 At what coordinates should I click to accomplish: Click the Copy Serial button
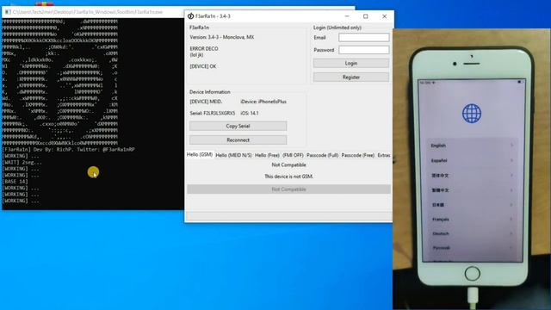pos(238,126)
